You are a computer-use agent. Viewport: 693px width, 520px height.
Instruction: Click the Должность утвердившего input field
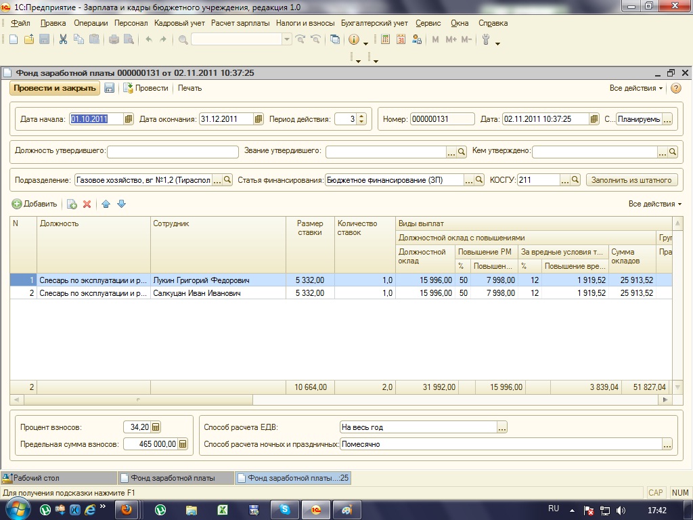pyautogui.click(x=173, y=152)
